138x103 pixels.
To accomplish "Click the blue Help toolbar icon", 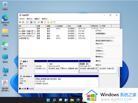I will click(31, 22).
